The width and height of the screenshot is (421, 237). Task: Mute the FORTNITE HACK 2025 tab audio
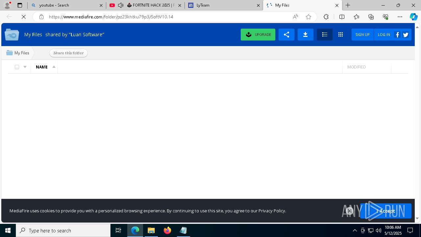121,5
